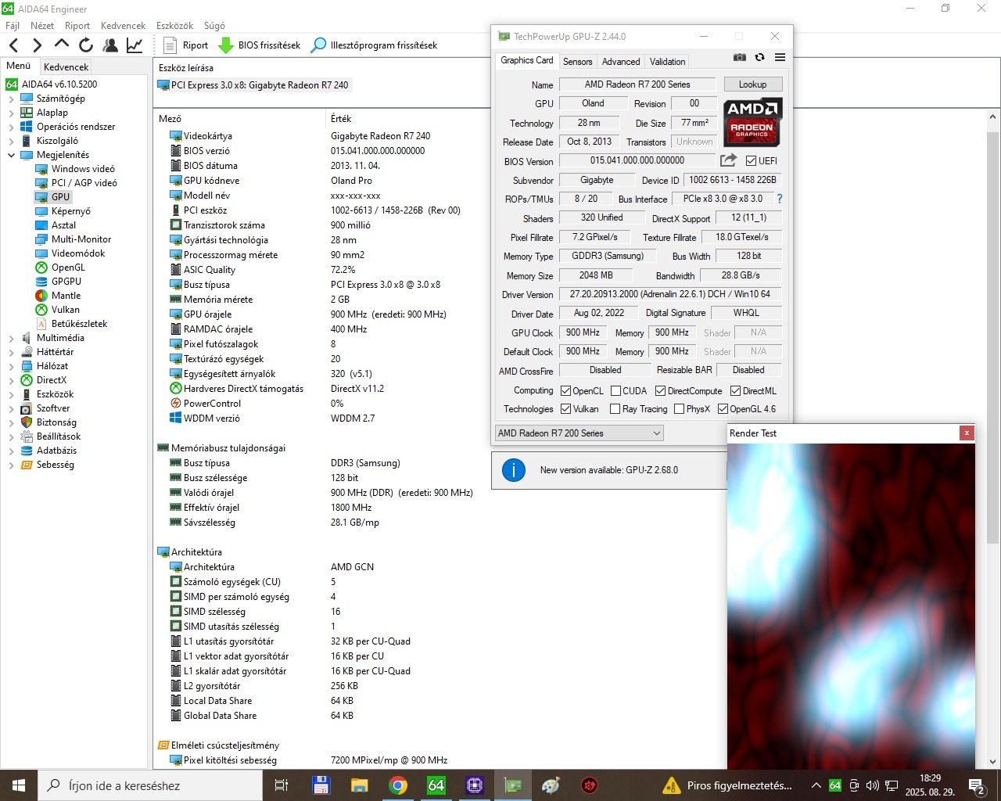Click the Paint palette taskbar icon
The height and width of the screenshot is (801, 1001).
551,785
